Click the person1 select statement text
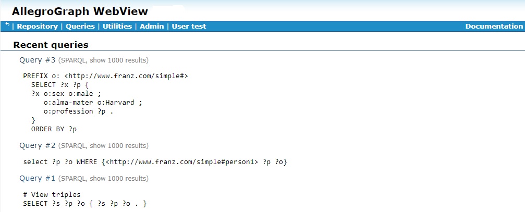The width and height of the screenshot is (525, 212). (x=155, y=162)
